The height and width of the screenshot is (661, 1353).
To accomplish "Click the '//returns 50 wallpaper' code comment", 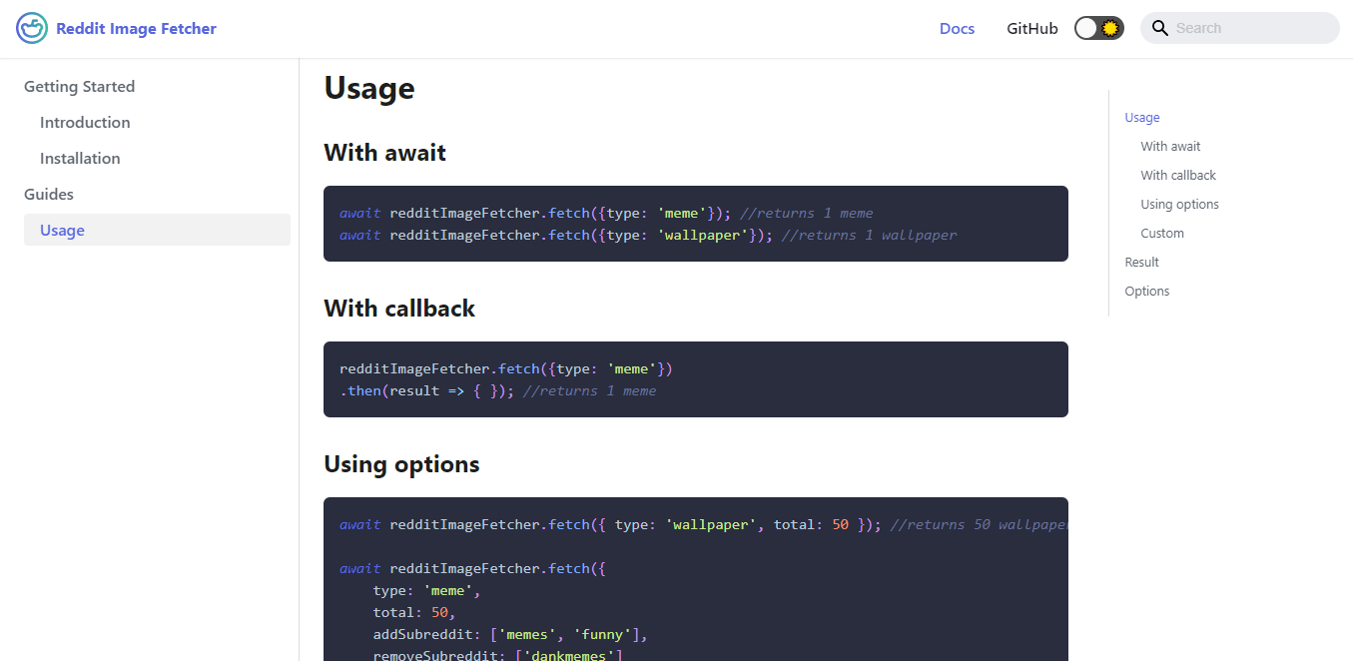I will (979, 525).
